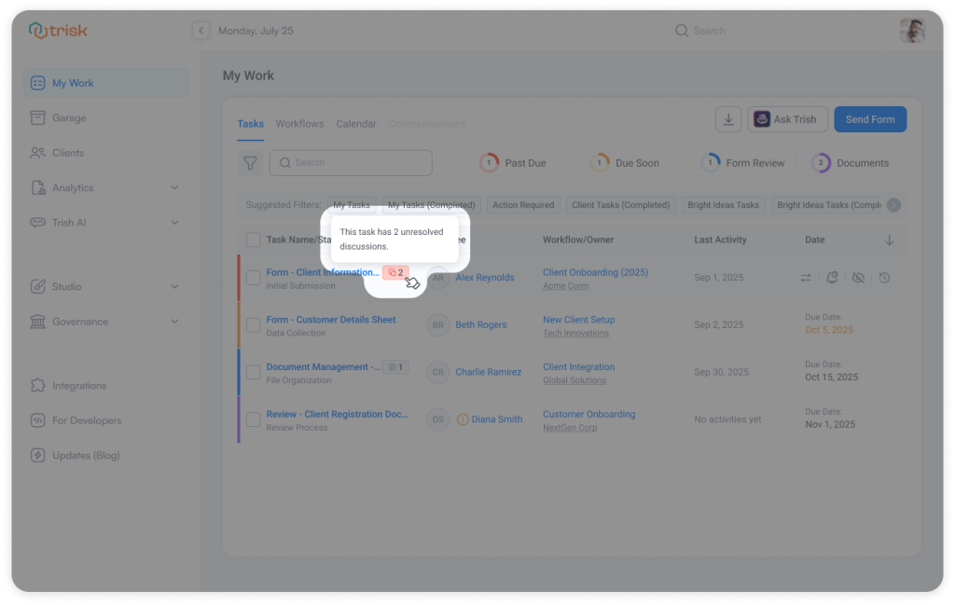This screenshot has height=605, width=955.
Task: Click the download tasks icon
Action: 728,118
